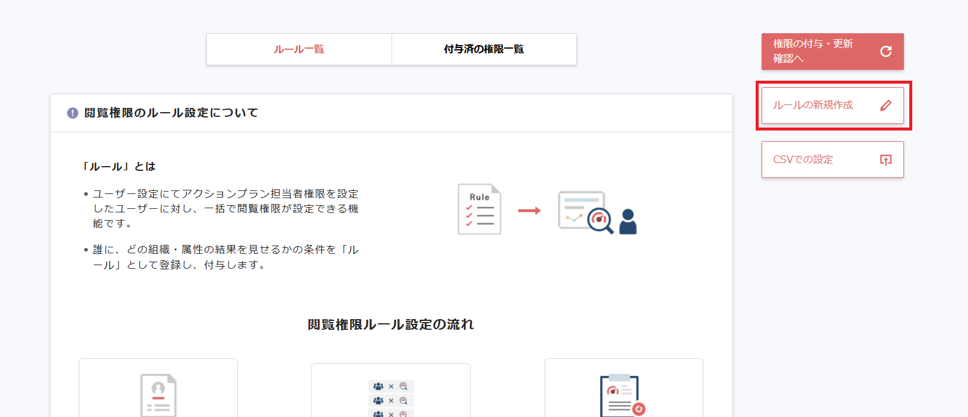
Task: Click the Rule checklist document illustration
Action: point(479,209)
